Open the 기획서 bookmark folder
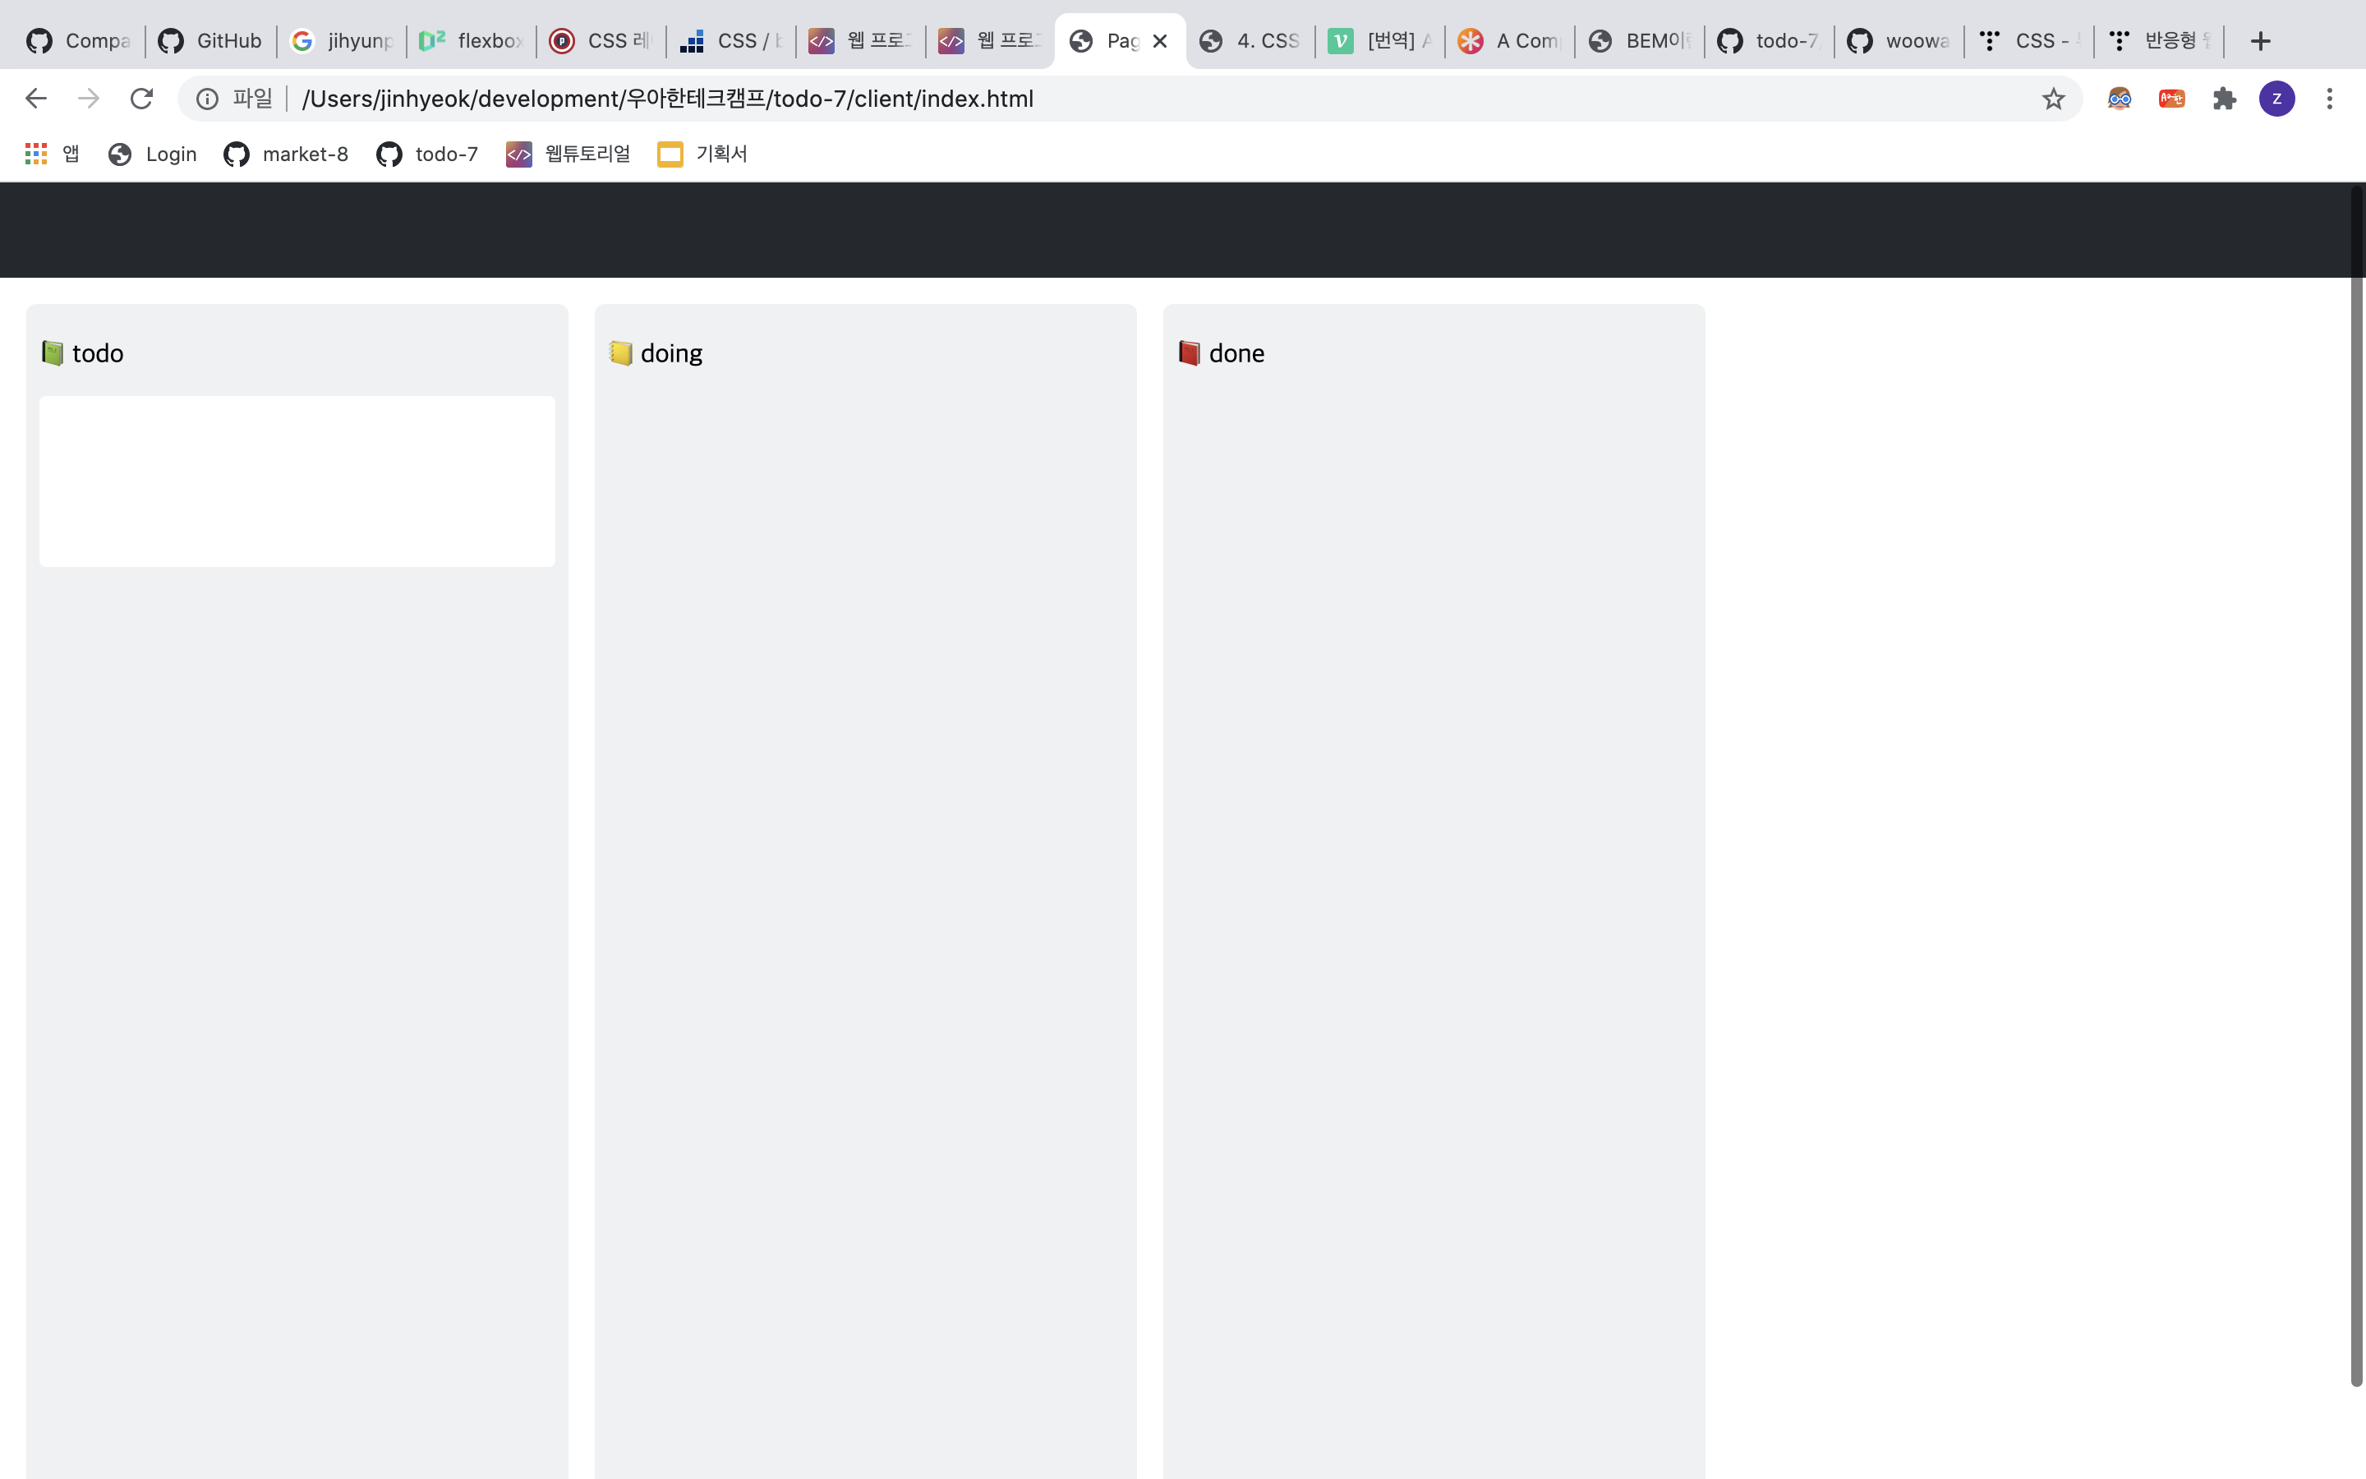Screen dimensions: 2366x1479 pyautogui.click(x=702, y=154)
